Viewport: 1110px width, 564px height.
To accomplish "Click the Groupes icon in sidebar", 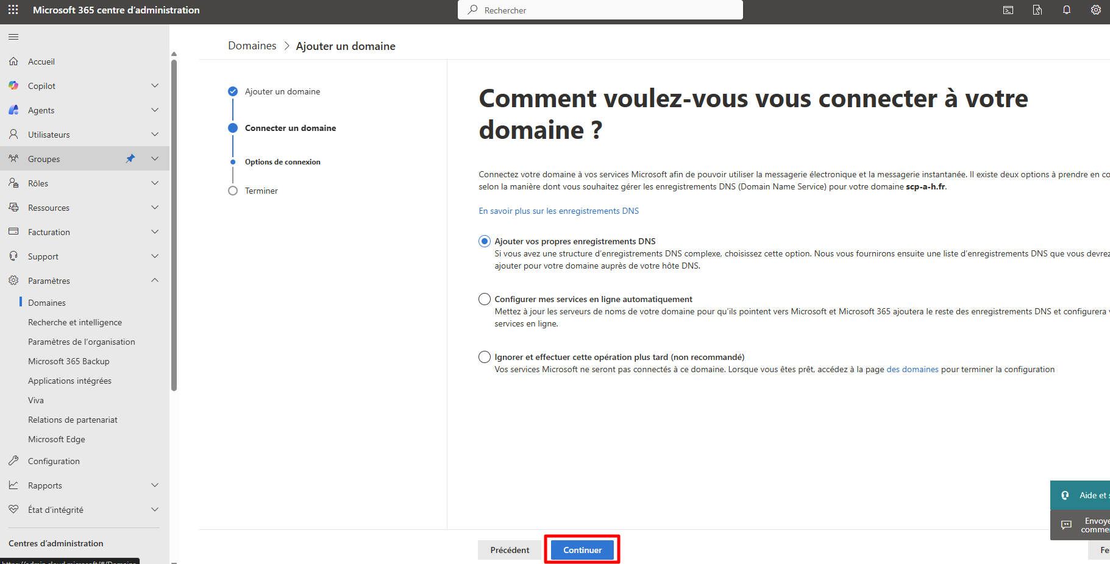I will click(13, 159).
